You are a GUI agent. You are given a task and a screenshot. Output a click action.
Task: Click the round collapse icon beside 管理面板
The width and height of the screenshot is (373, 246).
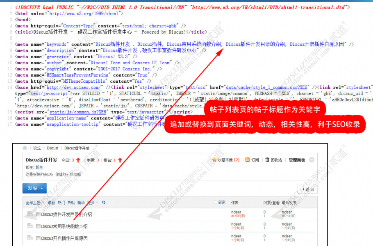tap(312, 160)
